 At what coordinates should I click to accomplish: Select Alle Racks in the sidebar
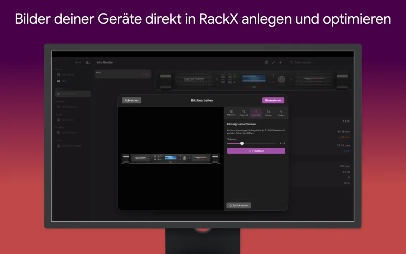[x=73, y=75]
